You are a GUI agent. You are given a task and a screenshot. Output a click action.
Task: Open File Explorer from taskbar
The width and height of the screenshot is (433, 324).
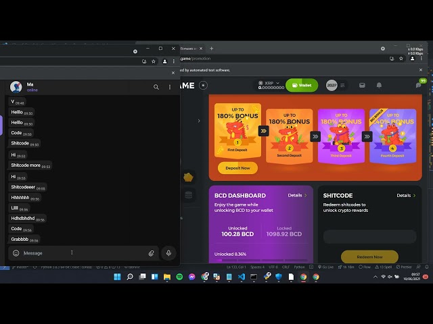click(167, 277)
